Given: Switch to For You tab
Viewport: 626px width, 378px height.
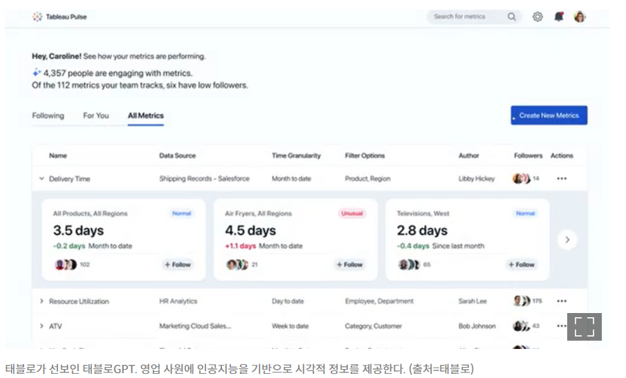Looking at the screenshot, I should click(96, 115).
